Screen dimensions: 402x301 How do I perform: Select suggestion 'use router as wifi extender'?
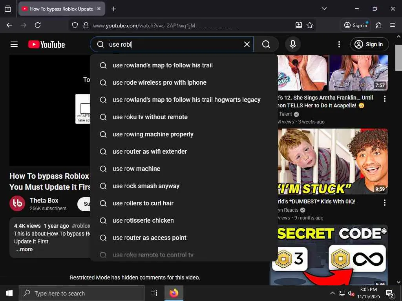point(184,152)
